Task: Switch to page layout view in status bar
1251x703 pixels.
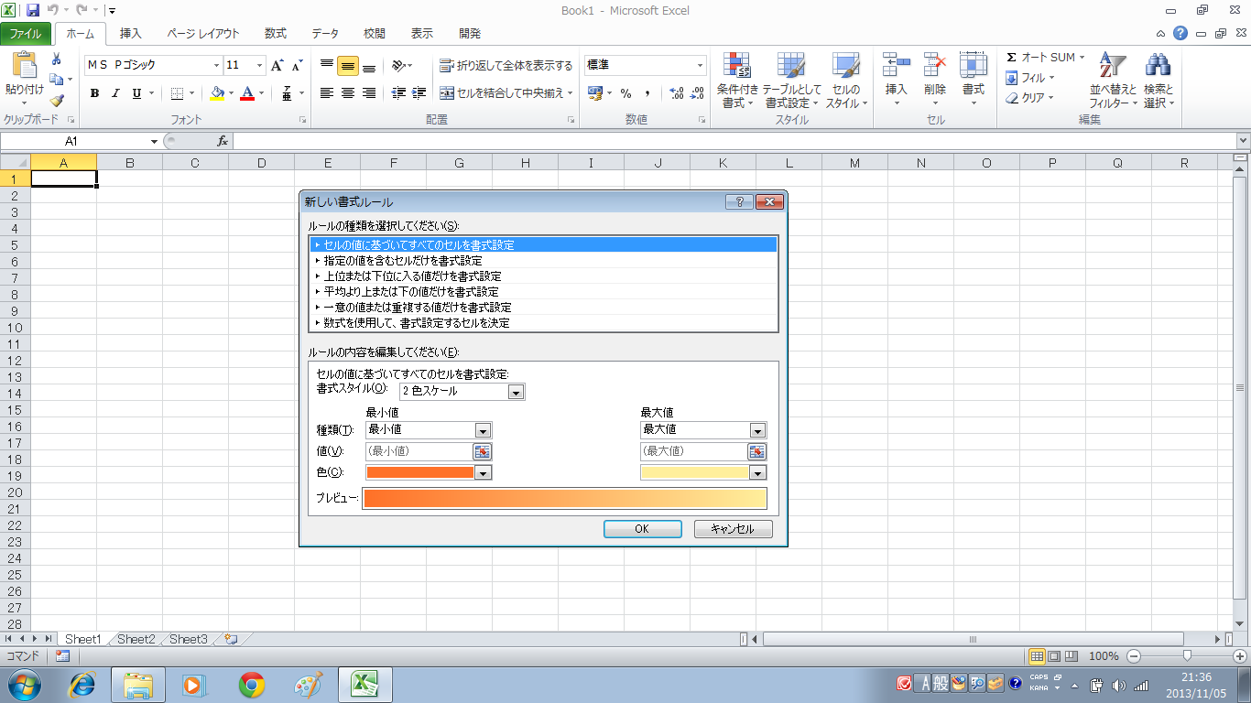Action: (x=1054, y=656)
